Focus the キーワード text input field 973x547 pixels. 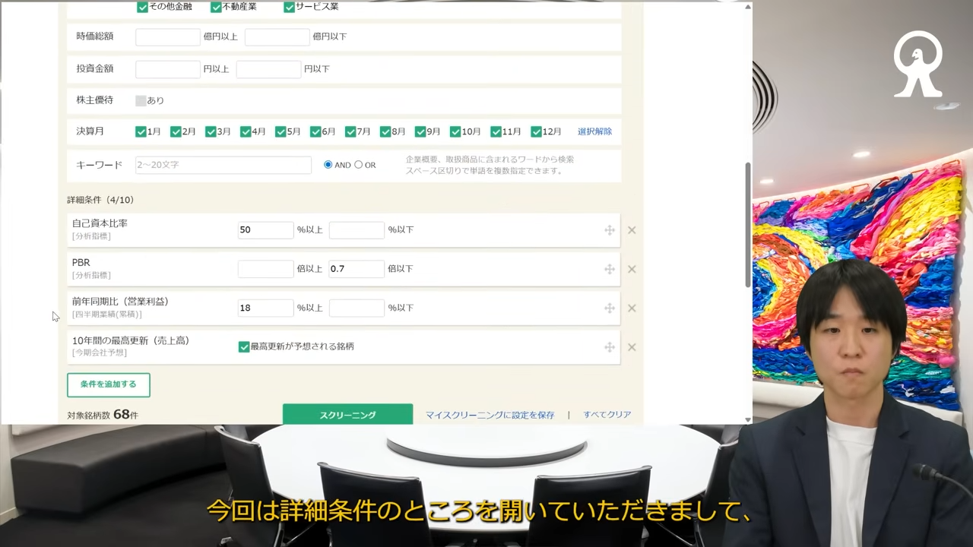pos(223,165)
